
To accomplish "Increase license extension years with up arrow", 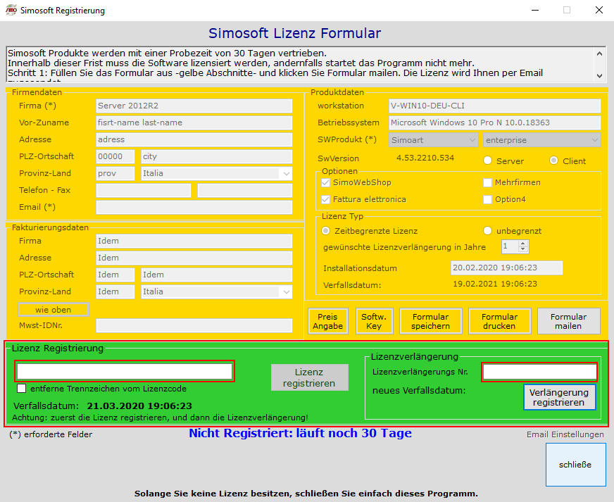I will click(522, 244).
